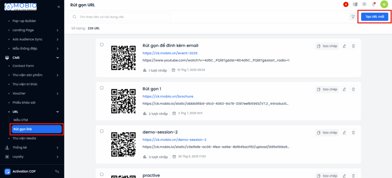This screenshot has height=178, width=392.
Task: Go to Mẫu UTM in the sidebar
Action: pyautogui.click(x=21, y=120)
